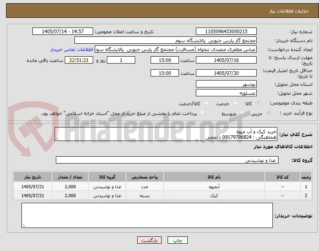
Task: Click the response deadline time 15:00 field
Action: (x=165, y=60)
